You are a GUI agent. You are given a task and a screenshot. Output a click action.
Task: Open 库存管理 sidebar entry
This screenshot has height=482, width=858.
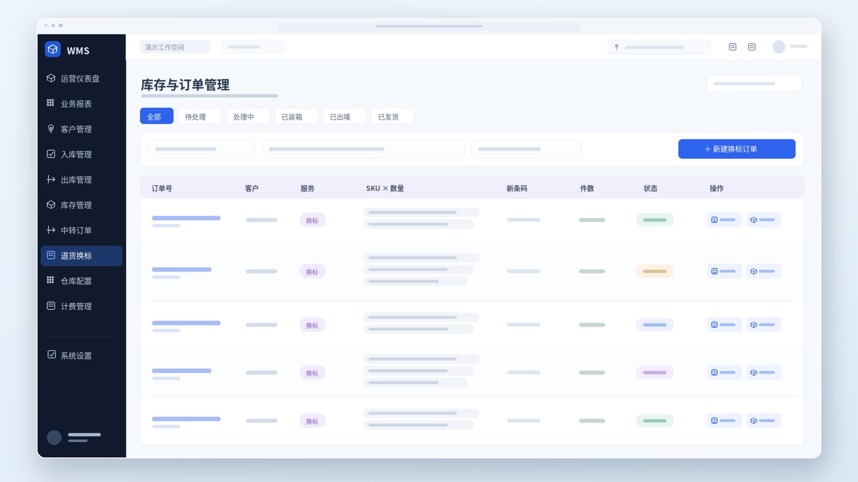pos(81,205)
